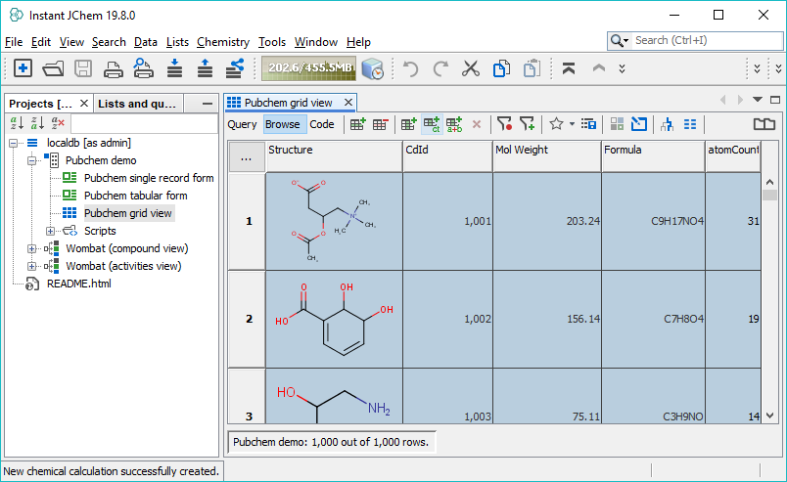Click the Mol Weight column header
787x482 pixels.
tap(546, 150)
